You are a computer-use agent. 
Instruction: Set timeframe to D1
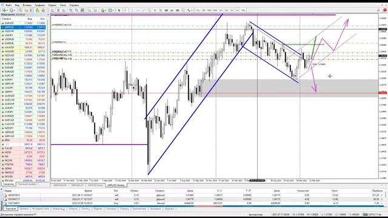point(232,10)
